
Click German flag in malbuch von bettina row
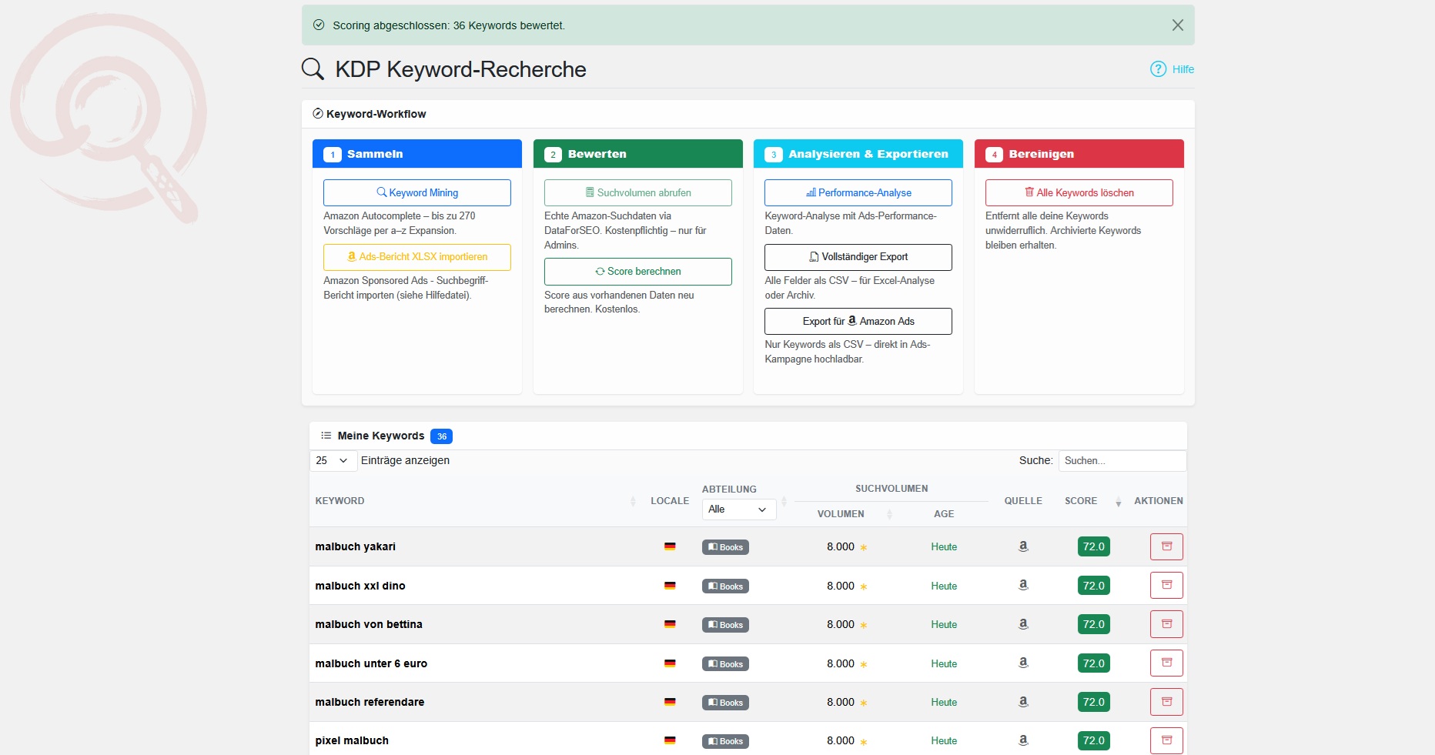(x=670, y=624)
